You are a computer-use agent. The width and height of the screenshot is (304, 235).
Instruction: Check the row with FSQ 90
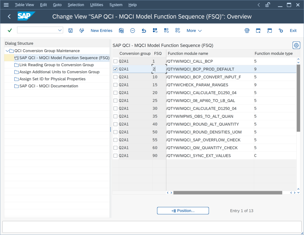click(x=115, y=156)
